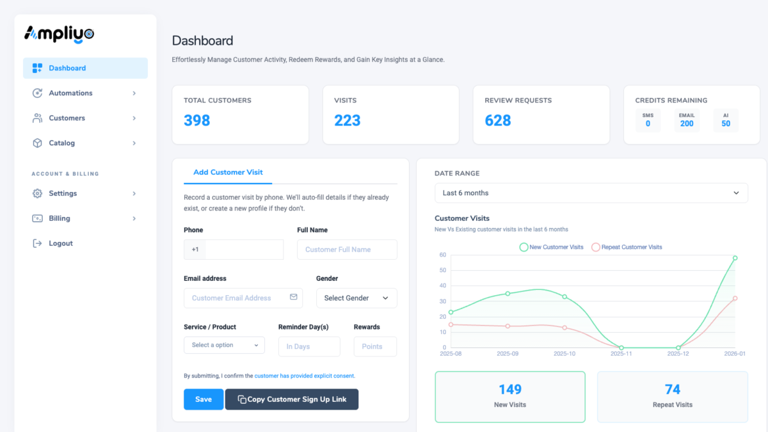Viewport: 768px width, 432px height.
Task: Click the Logout arrow icon
Action: point(37,243)
